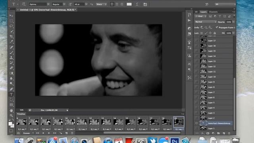Show Layer 14 visibility

click(196, 56)
